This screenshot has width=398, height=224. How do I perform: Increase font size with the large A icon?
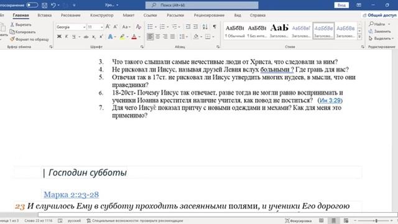coord(108,27)
